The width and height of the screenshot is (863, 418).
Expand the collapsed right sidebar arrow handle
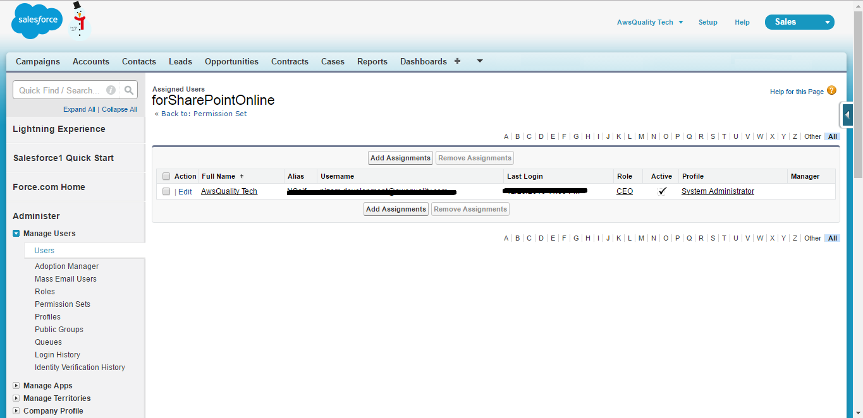(847, 115)
